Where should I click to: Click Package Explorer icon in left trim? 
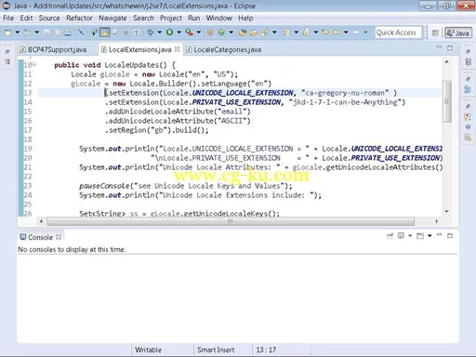pos(7,62)
